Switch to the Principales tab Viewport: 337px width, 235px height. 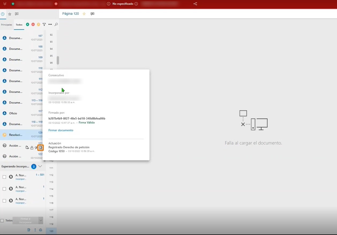point(6,25)
